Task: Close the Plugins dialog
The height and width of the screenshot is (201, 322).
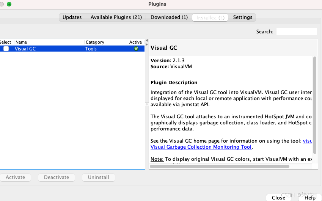Action: coord(278,198)
